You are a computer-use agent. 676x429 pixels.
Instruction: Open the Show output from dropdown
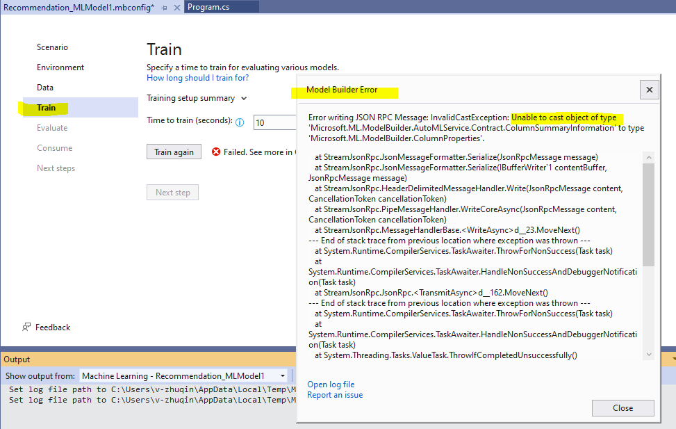(184, 376)
